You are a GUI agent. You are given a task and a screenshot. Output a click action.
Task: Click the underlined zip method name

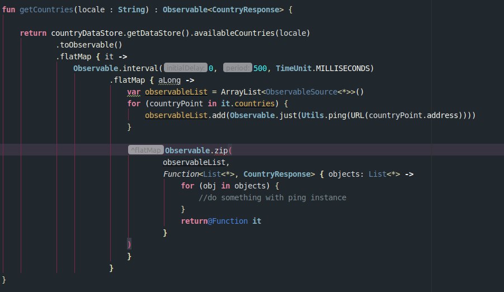coord(221,150)
